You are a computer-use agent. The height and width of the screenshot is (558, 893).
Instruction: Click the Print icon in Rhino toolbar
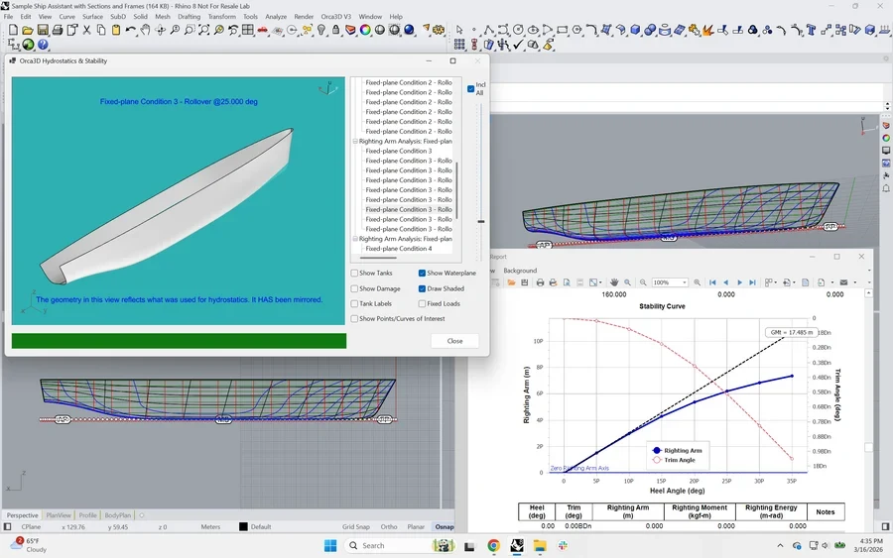click(x=58, y=30)
